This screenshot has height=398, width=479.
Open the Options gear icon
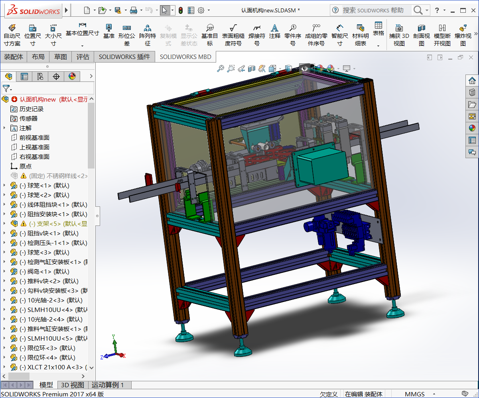coord(201,10)
